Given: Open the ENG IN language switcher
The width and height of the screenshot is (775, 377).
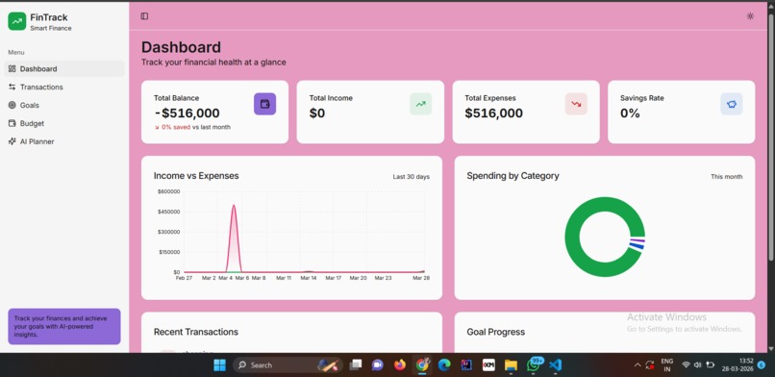Looking at the screenshot, I should [x=666, y=365].
